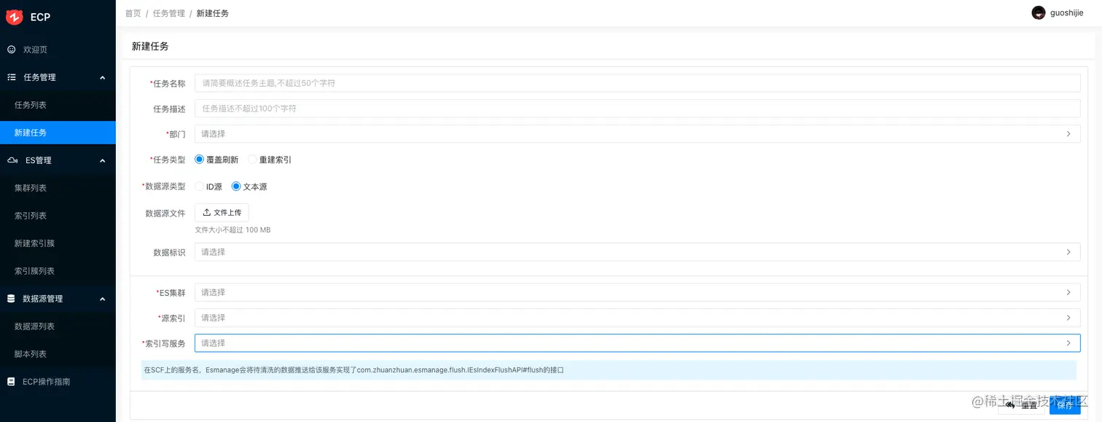Select the 覆盖刷新 radio option
The height and width of the screenshot is (422, 1102).
coord(200,160)
